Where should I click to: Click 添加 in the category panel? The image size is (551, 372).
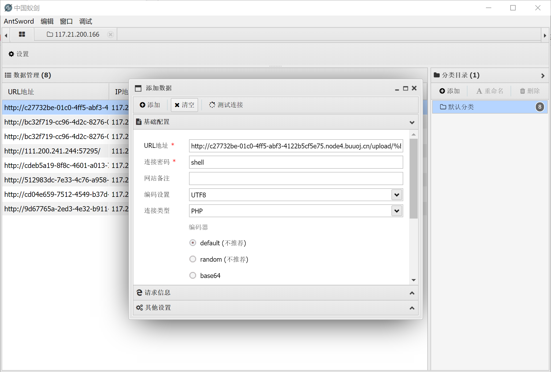coord(450,91)
